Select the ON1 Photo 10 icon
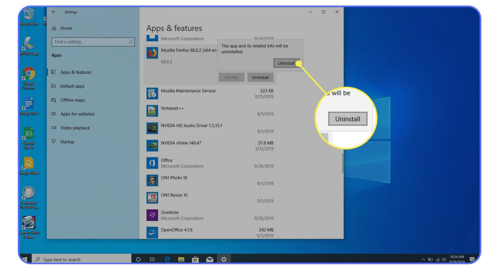This screenshot has width=499, height=270. click(x=152, y=180)
